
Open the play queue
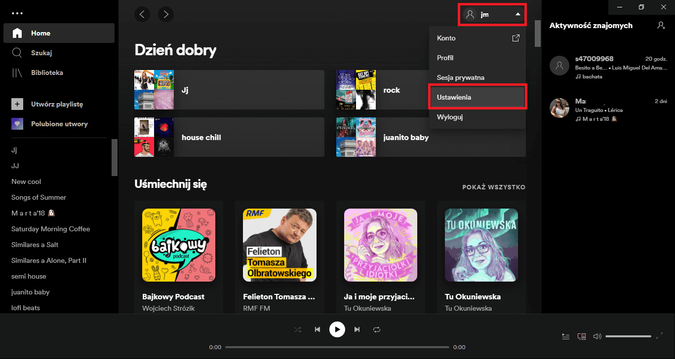(566, 336)
